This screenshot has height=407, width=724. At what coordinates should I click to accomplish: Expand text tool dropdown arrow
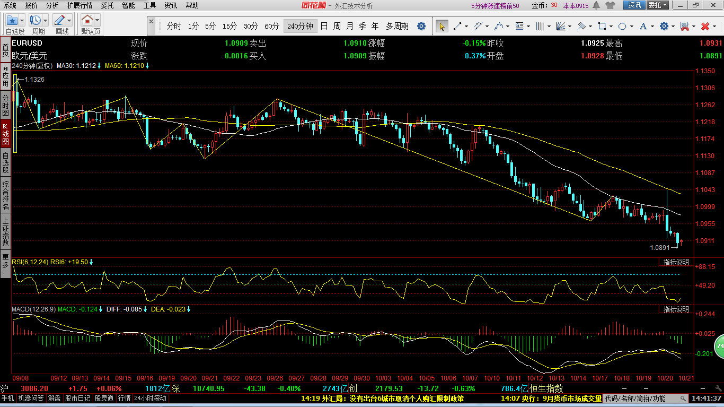coord(652,26)
